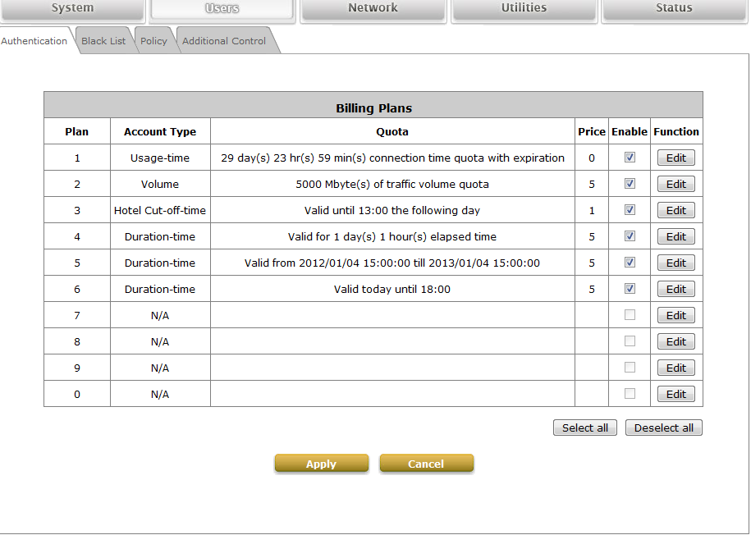This screenshot has width=751, height=535.
Task: Select the Black List sub-tab
Action: [103, 41]
